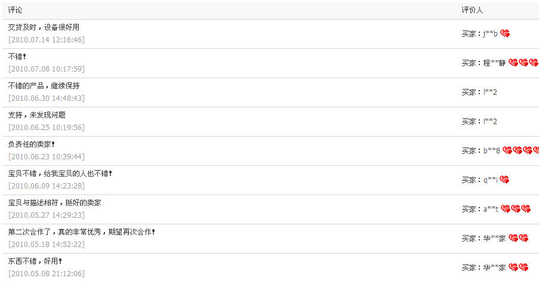539x281 pixels.
Task: Click the last heart icon next to a**t
Action: 526,209
